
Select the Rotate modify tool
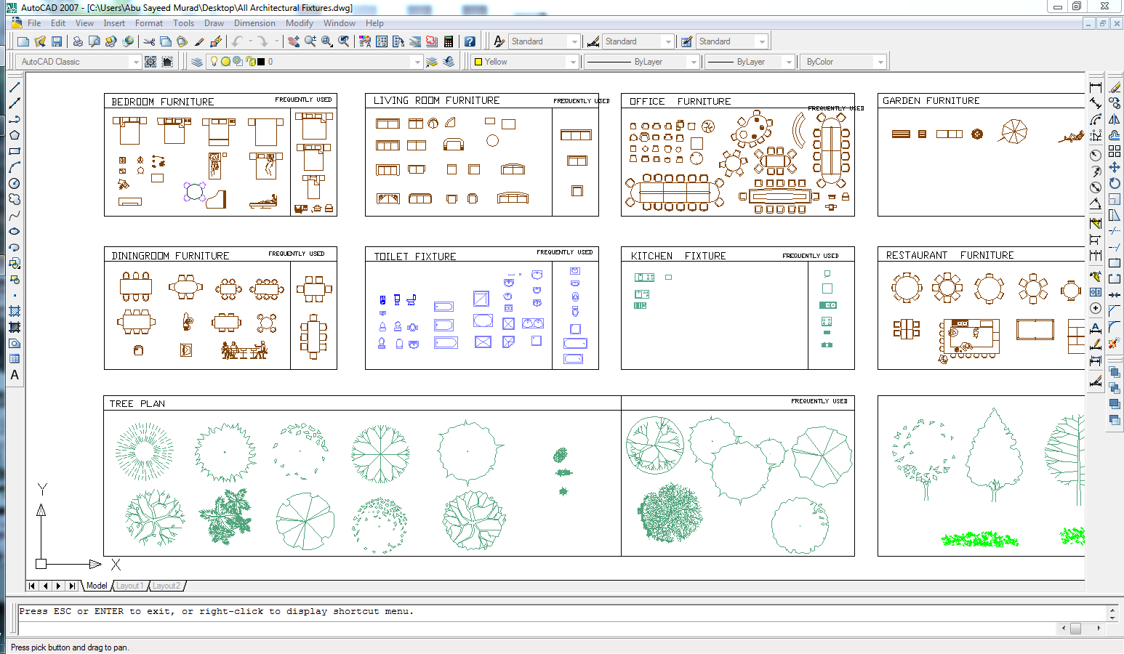[1115, 183]
